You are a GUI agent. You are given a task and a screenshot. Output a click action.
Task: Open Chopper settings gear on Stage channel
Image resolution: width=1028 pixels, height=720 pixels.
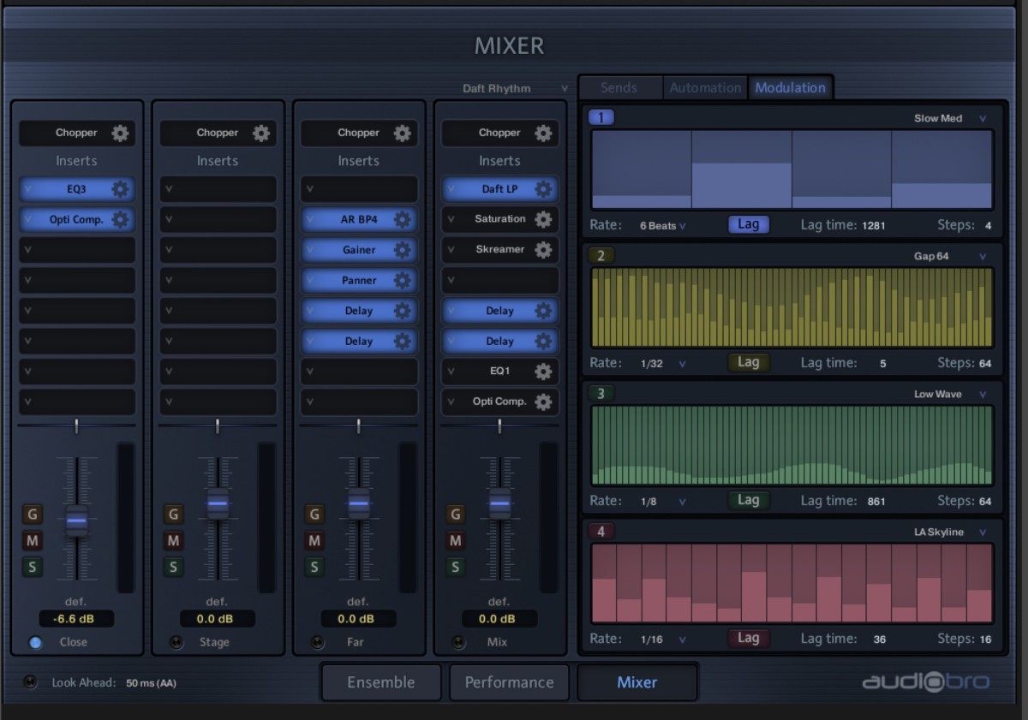261,134
